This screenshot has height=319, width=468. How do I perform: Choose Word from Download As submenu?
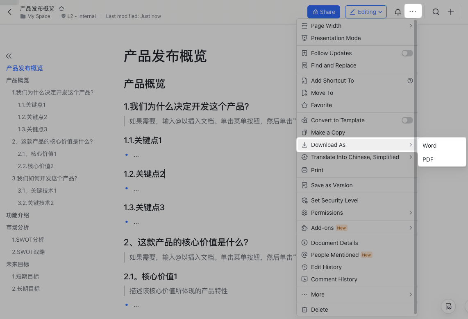pyautogui.click(x=429, y=145)
